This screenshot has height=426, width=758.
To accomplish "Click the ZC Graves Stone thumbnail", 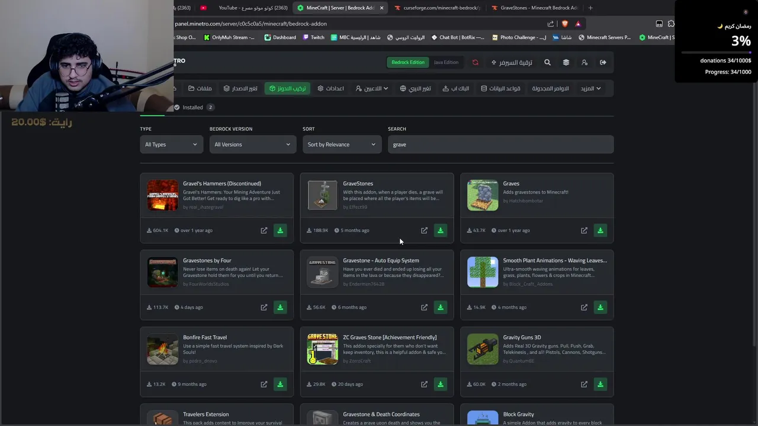I will pyautogui.click(x=322, y=349).
